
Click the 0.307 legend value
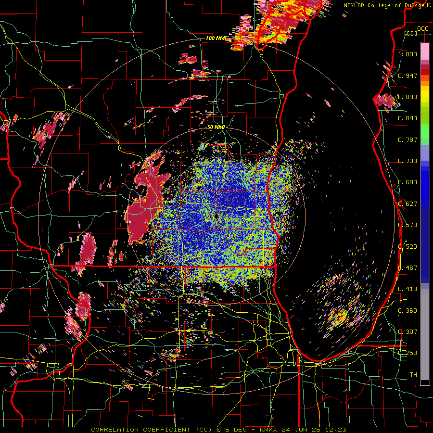pyautogui.click(x=408, y=331)
